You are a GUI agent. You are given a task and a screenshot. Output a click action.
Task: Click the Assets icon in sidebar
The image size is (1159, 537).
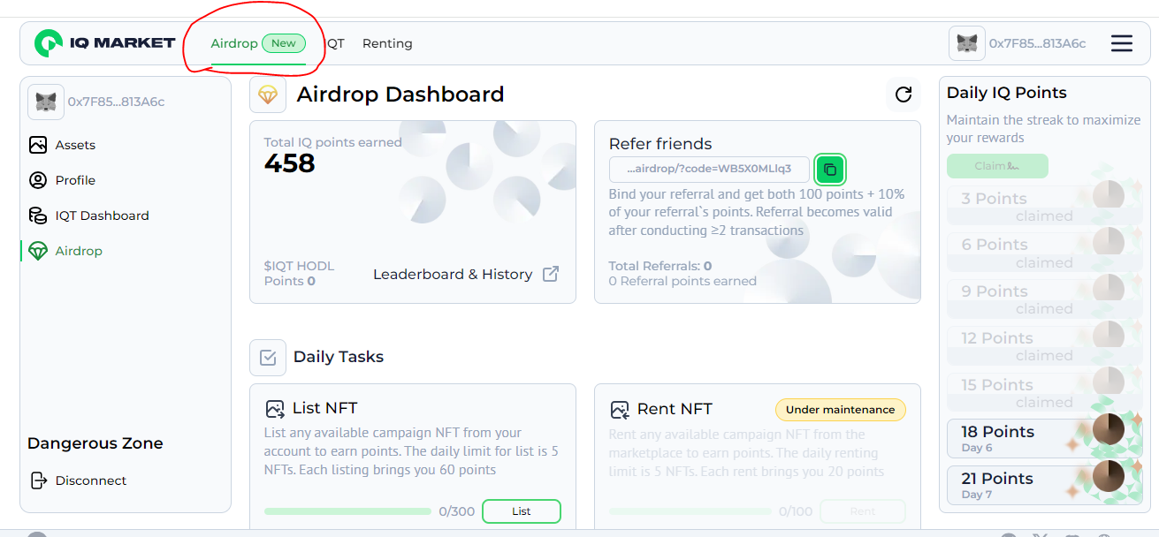point(38,145)
